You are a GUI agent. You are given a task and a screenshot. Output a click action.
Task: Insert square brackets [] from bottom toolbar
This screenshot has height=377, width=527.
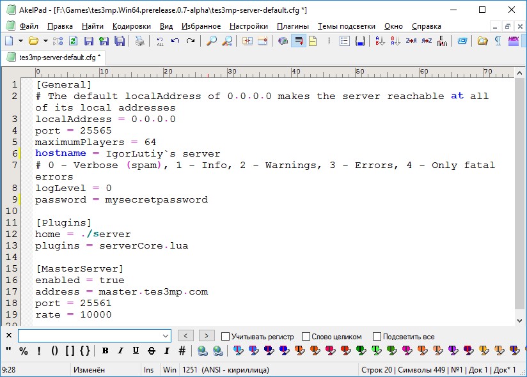pyautogui.click(x=70, y=351)
